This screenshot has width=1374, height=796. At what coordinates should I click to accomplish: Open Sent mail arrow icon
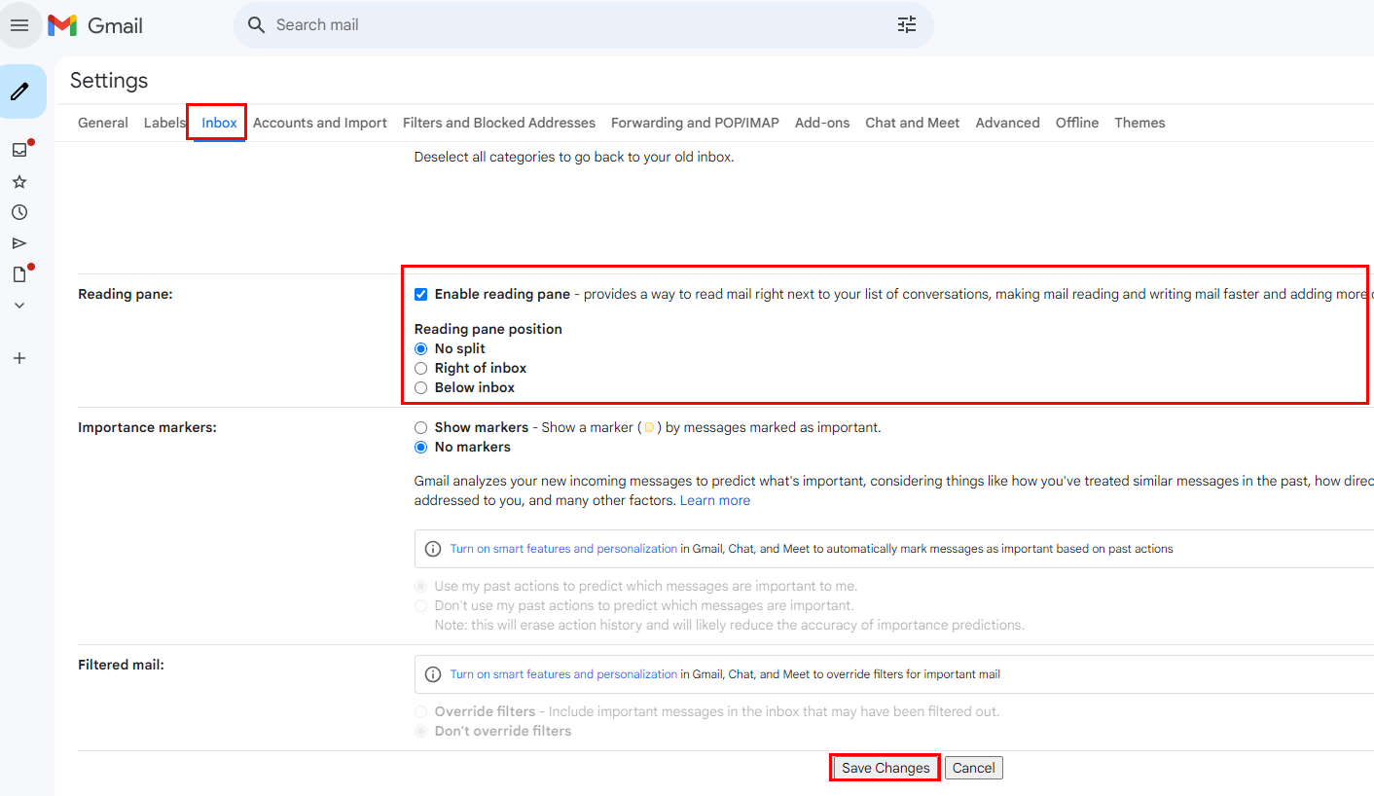tap(18, 243)
